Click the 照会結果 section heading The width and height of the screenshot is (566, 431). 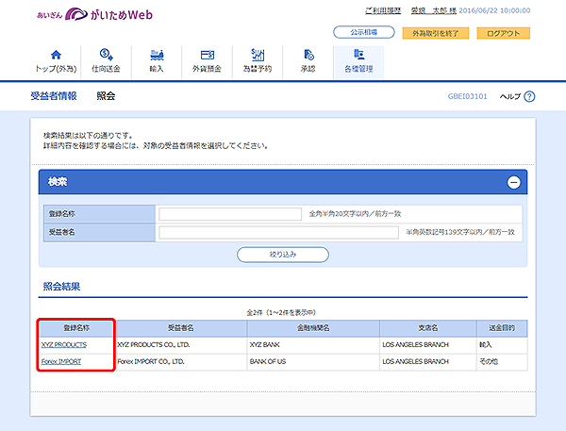click(x=61, y=287)
